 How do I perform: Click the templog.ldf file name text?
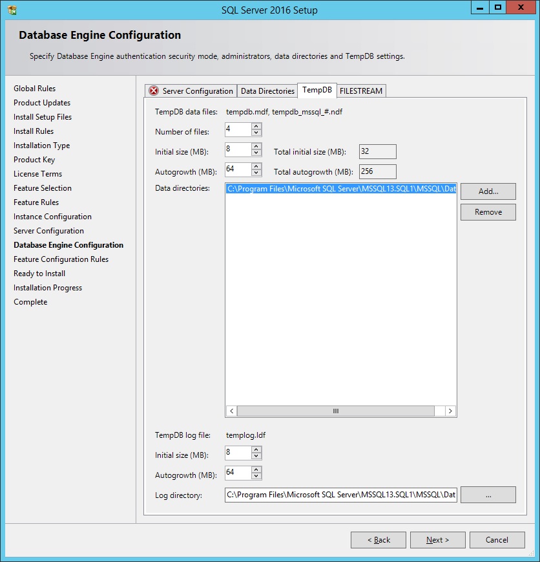click(x=245, y=435)
